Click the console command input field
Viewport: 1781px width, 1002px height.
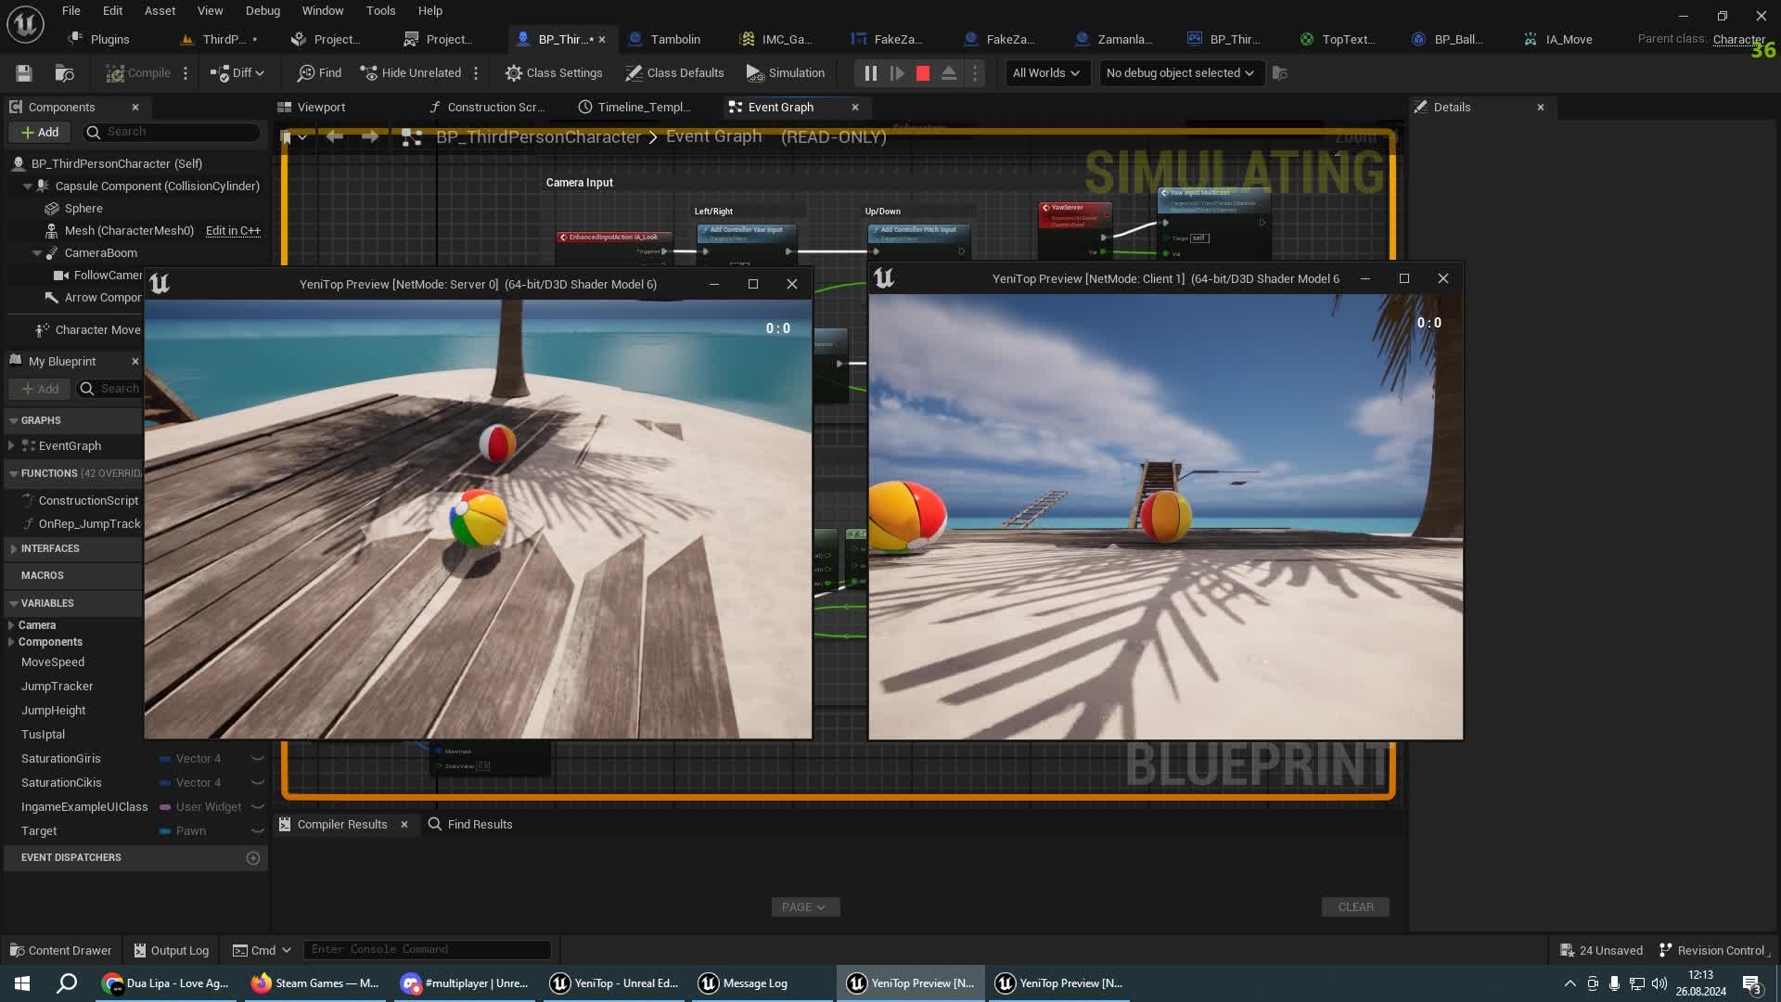pos(427,949)
